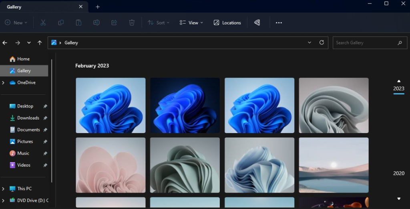Expand the This PC tree node
This screenshot has width=410, height=209.
(3, 189)
